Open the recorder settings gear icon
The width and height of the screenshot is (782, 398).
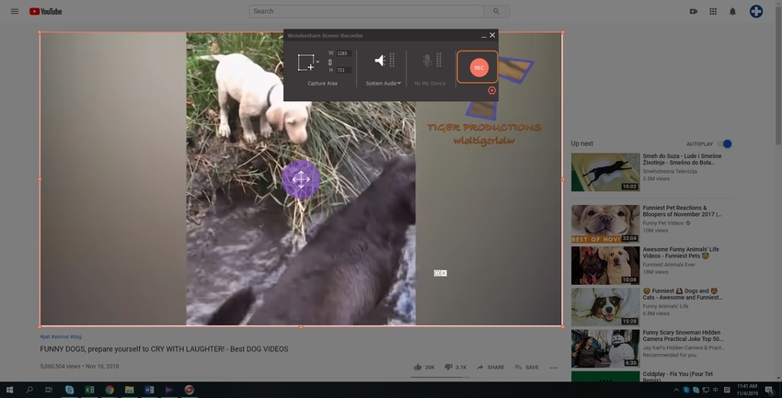tap(492, 90)
